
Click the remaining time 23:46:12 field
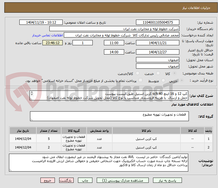click(53, 43)
